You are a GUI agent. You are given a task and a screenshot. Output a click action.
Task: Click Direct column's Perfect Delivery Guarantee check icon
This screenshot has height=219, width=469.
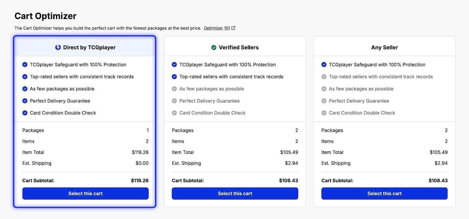25,101
